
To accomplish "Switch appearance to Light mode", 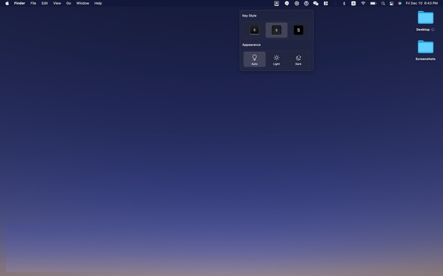I will pyautogui.click(x=276, y=59).
